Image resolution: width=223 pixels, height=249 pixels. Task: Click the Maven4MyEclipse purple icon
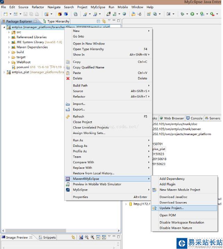click(x=68, y=179)
